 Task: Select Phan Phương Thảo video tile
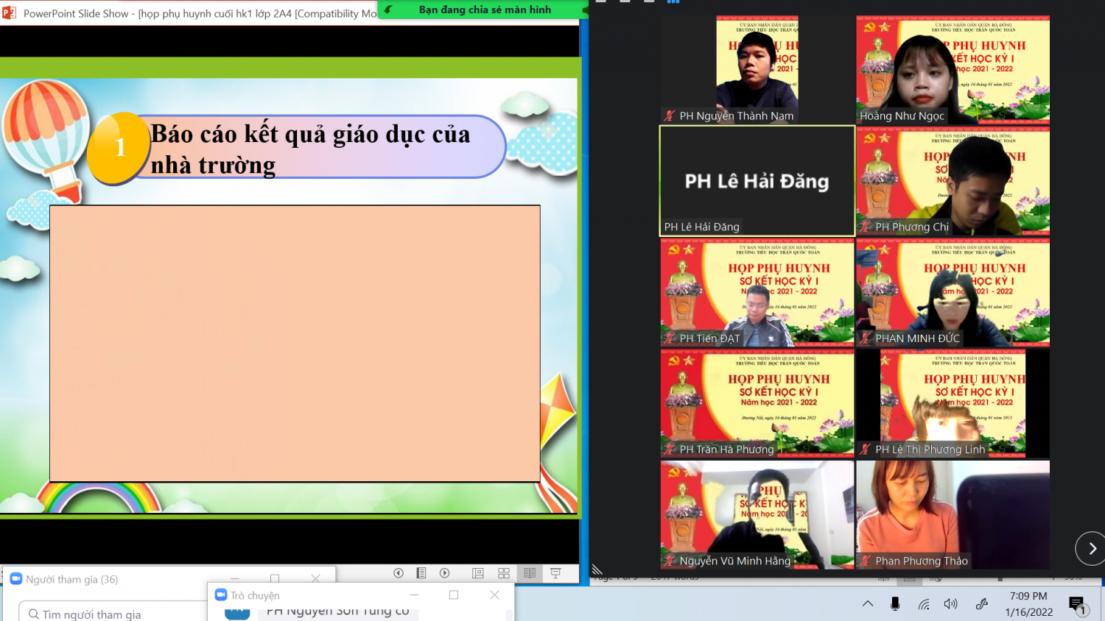(x=953, y=515)
